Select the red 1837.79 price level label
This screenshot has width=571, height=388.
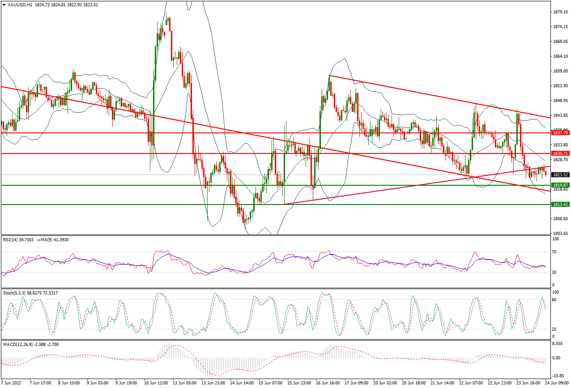[560, 133]
